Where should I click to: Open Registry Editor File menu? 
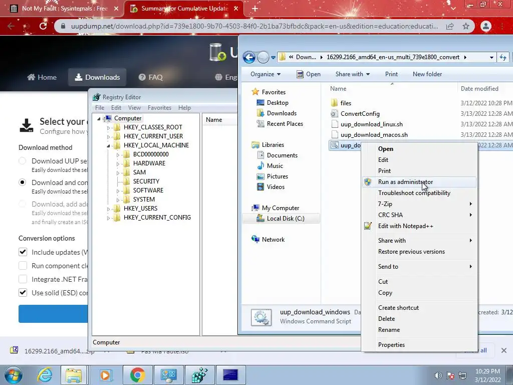(100, 108)
